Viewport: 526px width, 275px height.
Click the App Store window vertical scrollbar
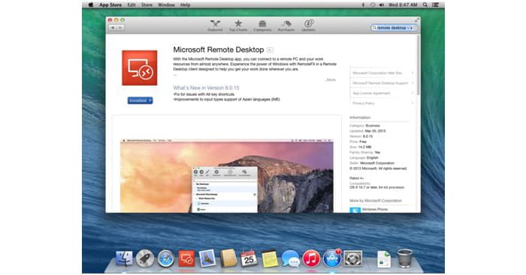point(418,65)
